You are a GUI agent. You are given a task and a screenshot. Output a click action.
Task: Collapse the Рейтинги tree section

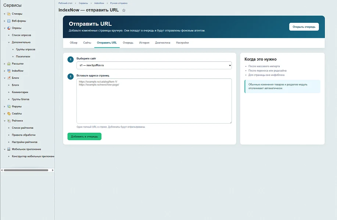coord(4,121)
